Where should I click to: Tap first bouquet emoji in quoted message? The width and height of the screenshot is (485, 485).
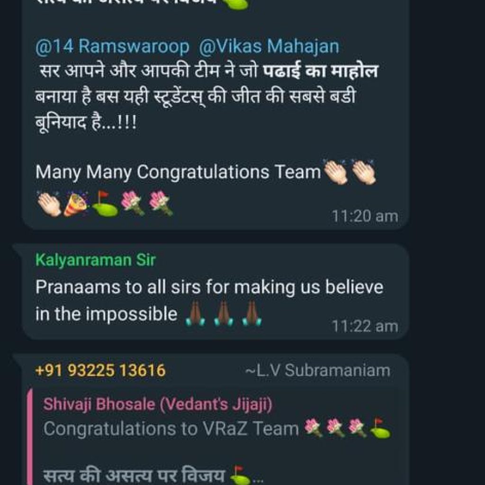pos(313,428)
